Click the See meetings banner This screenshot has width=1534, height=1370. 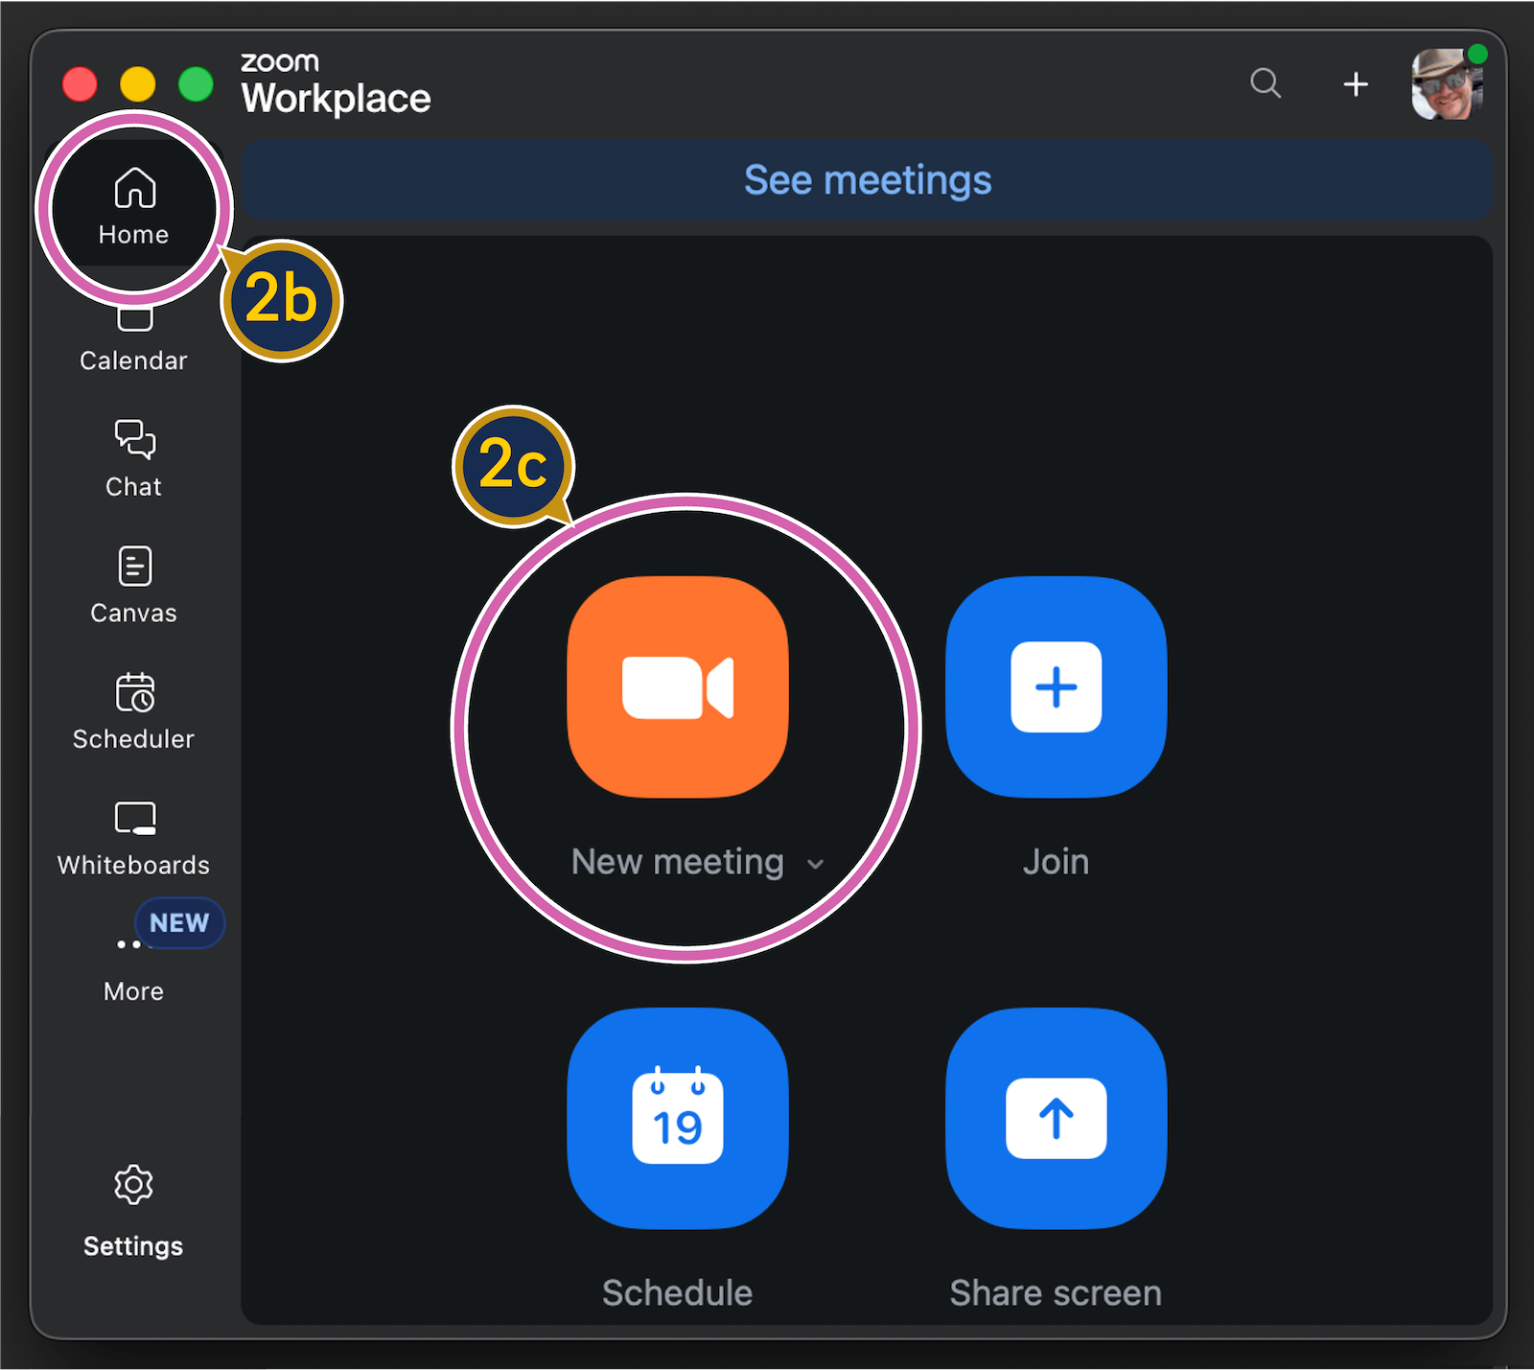pyautogui.click(x=868, y=180)
